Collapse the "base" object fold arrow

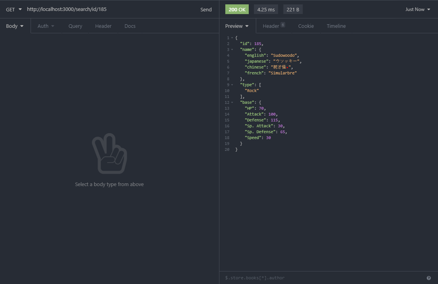pyautogui.click(x=232, y=102)
